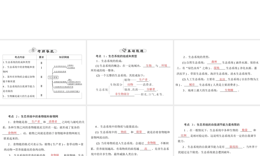Image resolution: width=260 pixels, height=156 pixels.
Task: Click red answer 生产者 next to 植物
Action: pos(143,80)
